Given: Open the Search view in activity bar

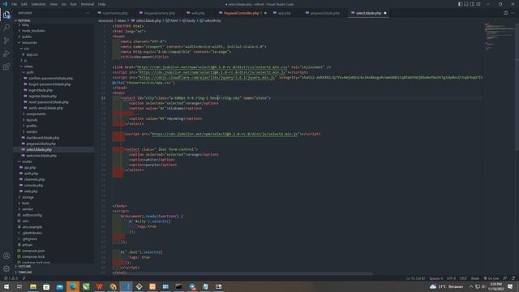Looking at the screenshot, I should pos(6,28).
